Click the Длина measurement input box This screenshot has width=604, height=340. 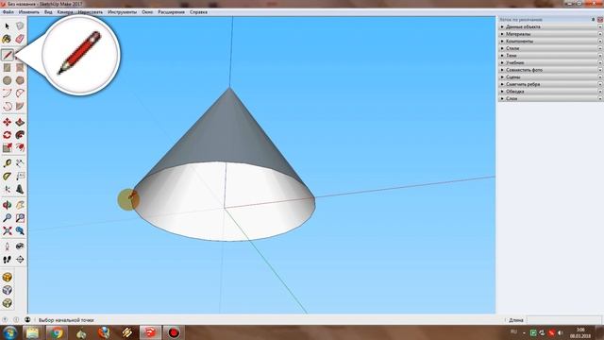click(563, 320)
